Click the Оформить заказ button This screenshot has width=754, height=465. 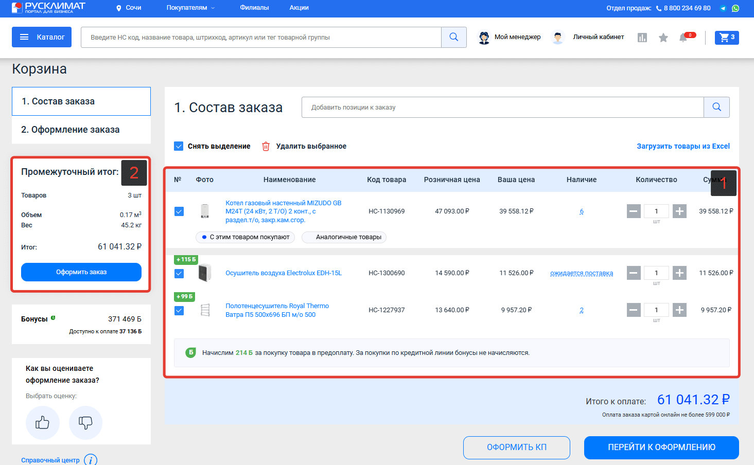click(x=81, y=272)
